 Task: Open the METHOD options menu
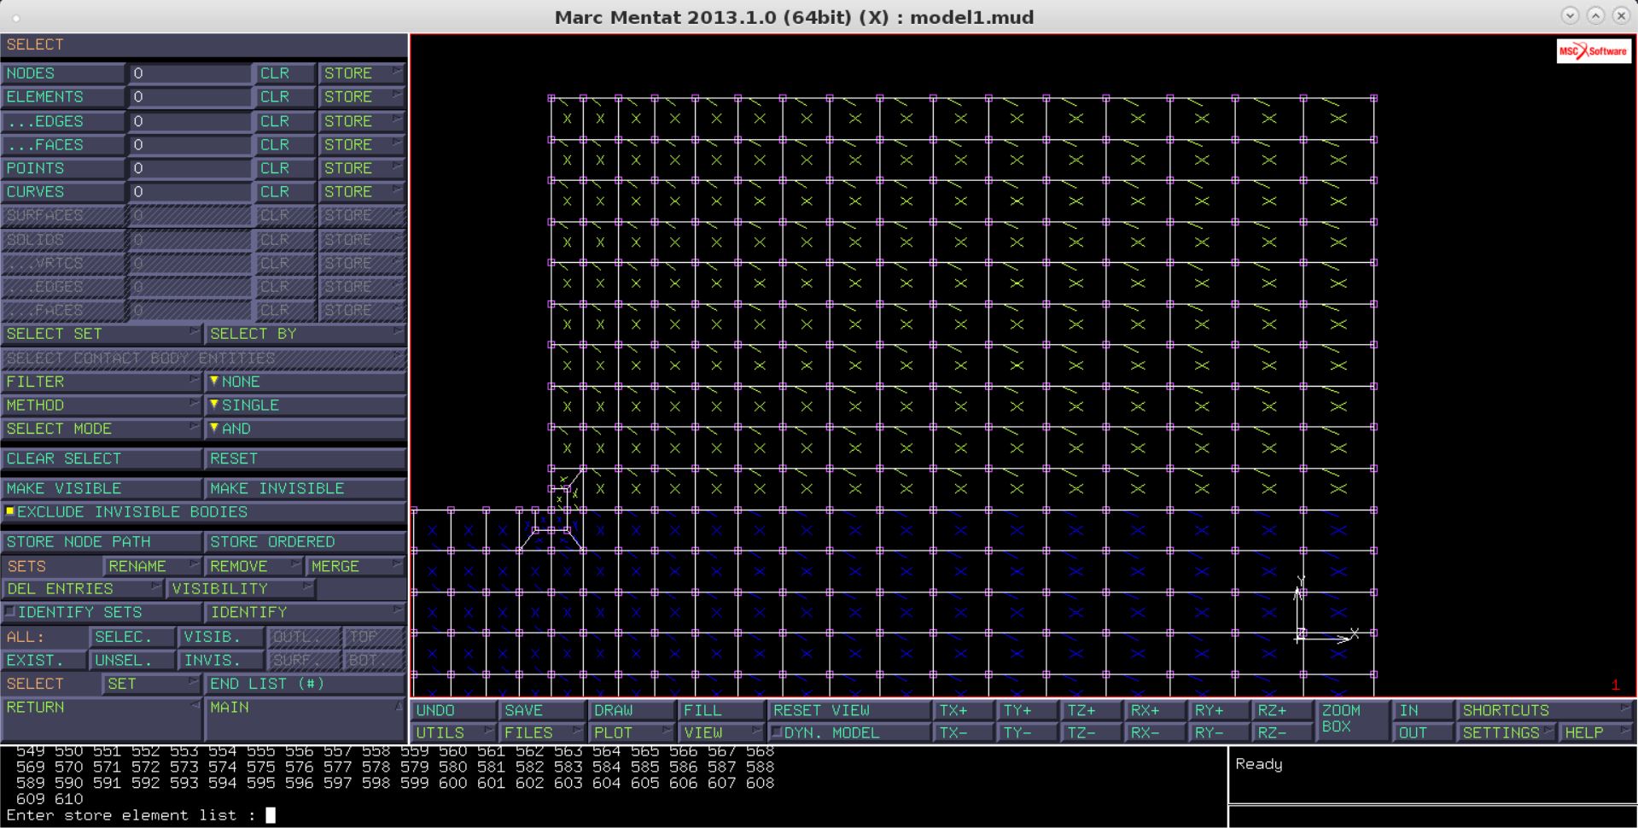pyautogui.click(x=101, y=405)
